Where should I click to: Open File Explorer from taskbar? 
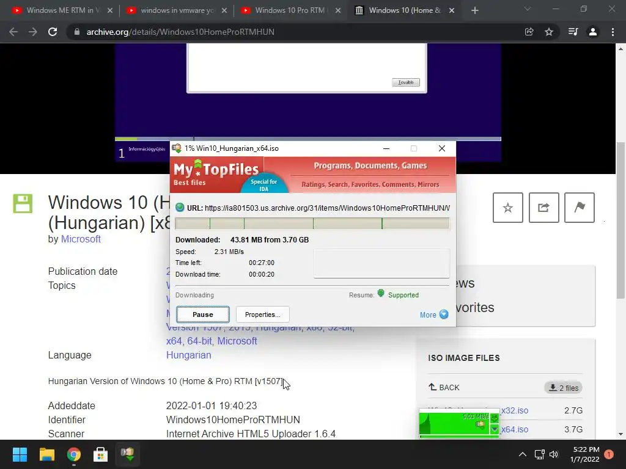tap(46, 454)
